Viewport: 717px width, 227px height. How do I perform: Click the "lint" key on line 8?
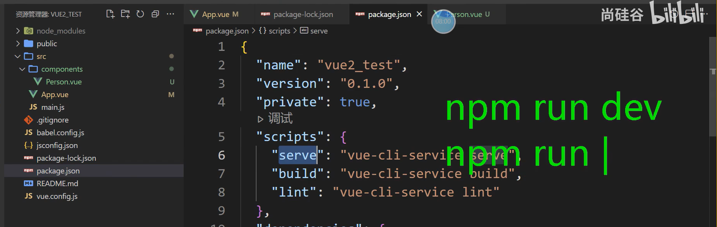pyautogui.click(x=294, y=192)
